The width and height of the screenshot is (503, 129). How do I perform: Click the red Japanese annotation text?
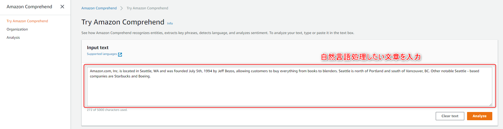[371, 57]
